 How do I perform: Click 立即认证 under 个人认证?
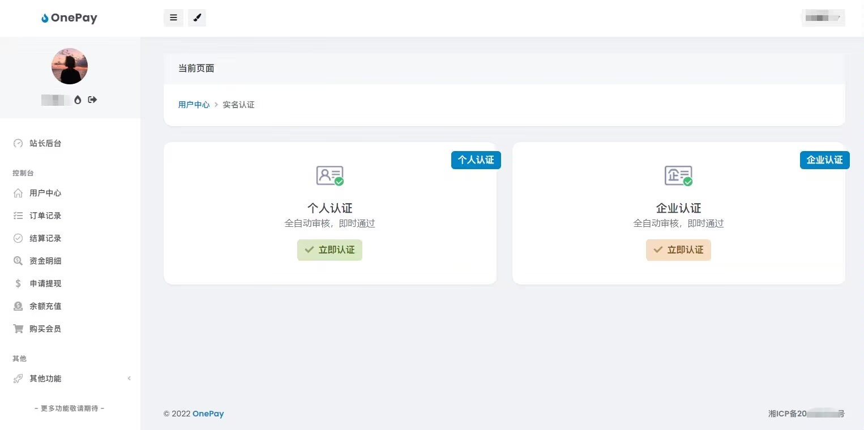coord(330,250)
